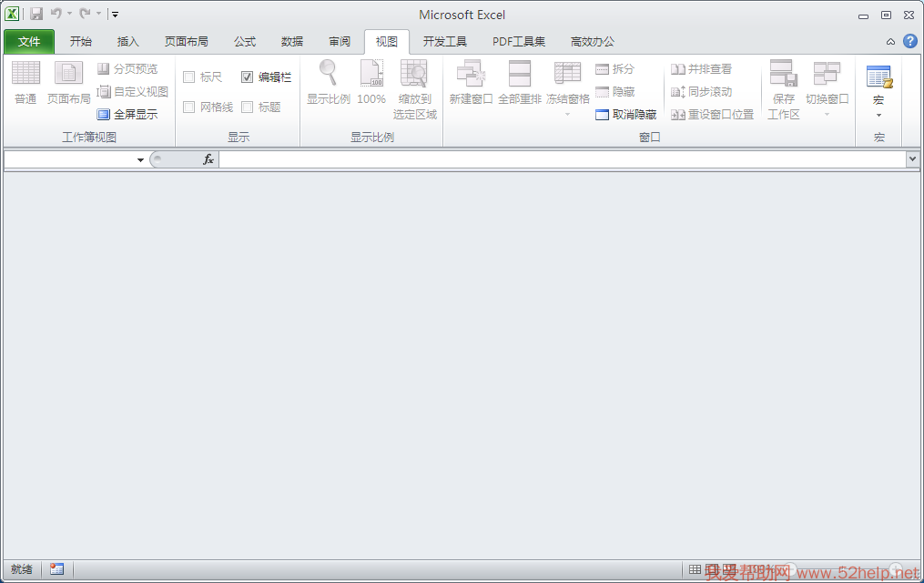Click the 取消隐藏 unhide window icon

pos(602,115)
